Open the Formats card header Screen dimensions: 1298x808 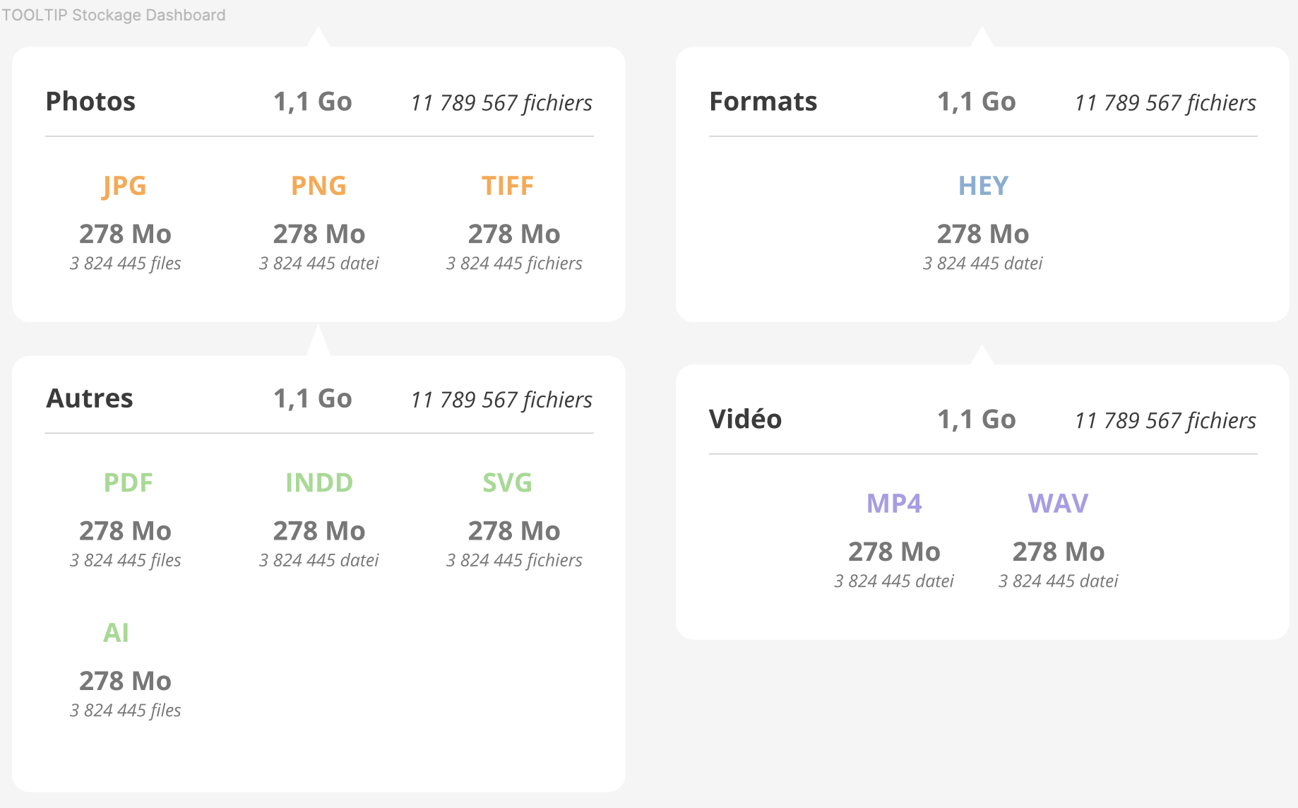pos(763,102)
